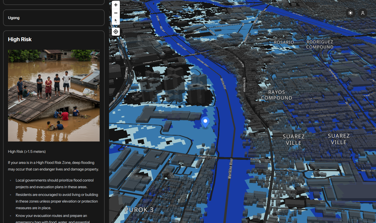Image resolution: width=376 pixels, height=223 pixels.
Task: Toggle light mode with the sun icon
Action: click(350, 13)
